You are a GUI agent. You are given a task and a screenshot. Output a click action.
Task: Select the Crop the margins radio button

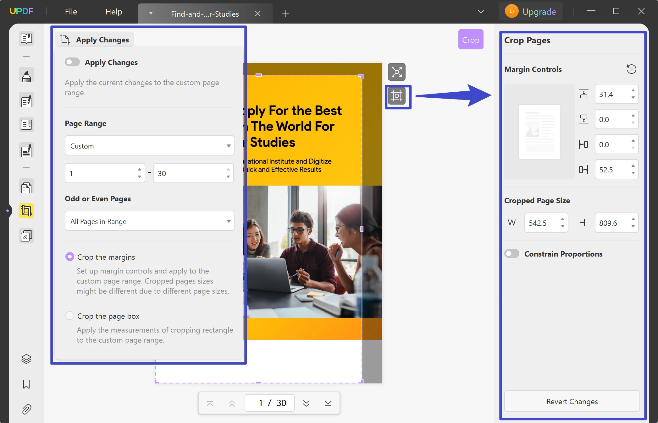coord(69,257)
